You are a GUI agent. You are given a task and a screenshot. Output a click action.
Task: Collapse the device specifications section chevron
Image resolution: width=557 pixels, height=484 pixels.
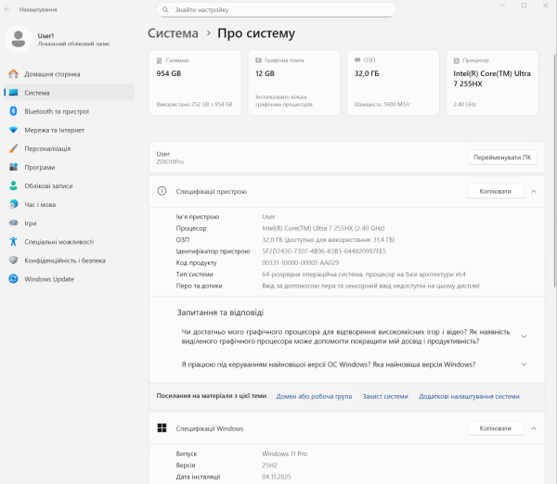[x=533, y=192]
